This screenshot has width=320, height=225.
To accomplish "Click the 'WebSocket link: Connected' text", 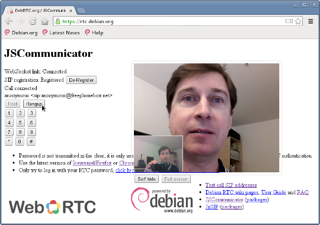I will pyautogui.click(x=36, y=72).
